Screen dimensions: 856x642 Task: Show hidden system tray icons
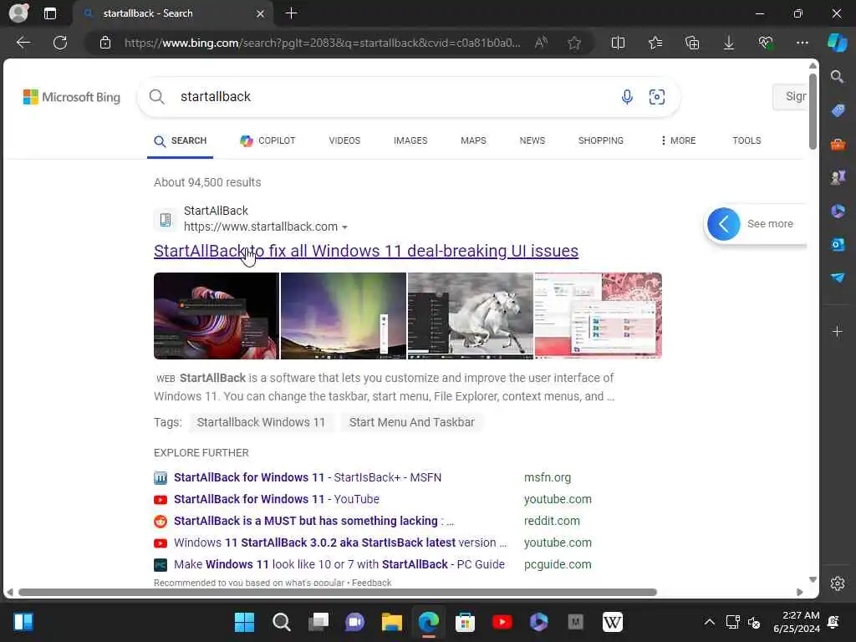coord(709,622)
